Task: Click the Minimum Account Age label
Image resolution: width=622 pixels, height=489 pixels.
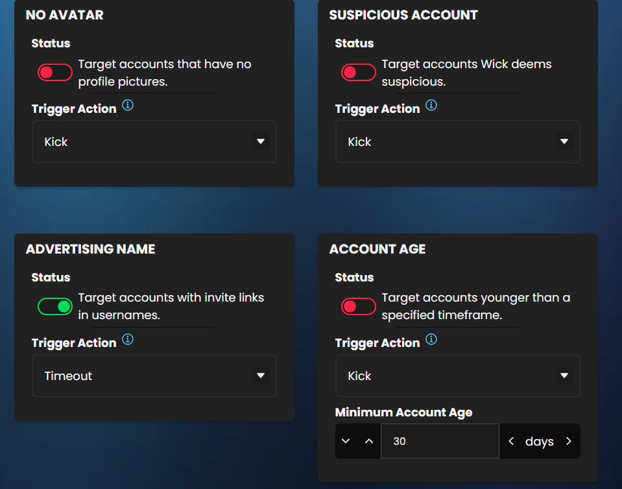Action: tap(403, 412)
